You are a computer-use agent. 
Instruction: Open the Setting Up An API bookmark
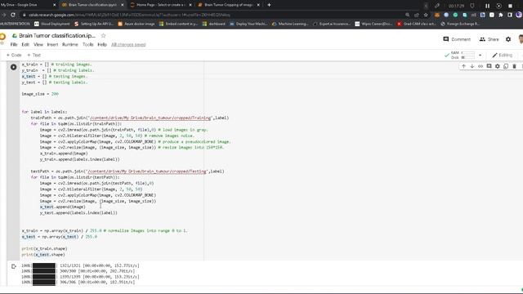(94, 24)
